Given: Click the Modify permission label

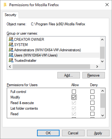Looking at the screenshot, I should [15, 97].
